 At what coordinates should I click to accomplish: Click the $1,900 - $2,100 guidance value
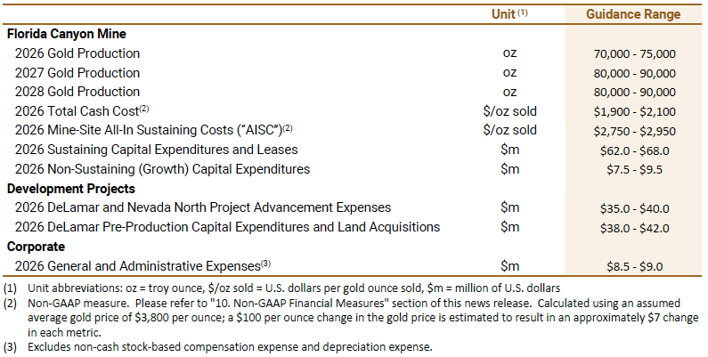[x=634, y=111]
